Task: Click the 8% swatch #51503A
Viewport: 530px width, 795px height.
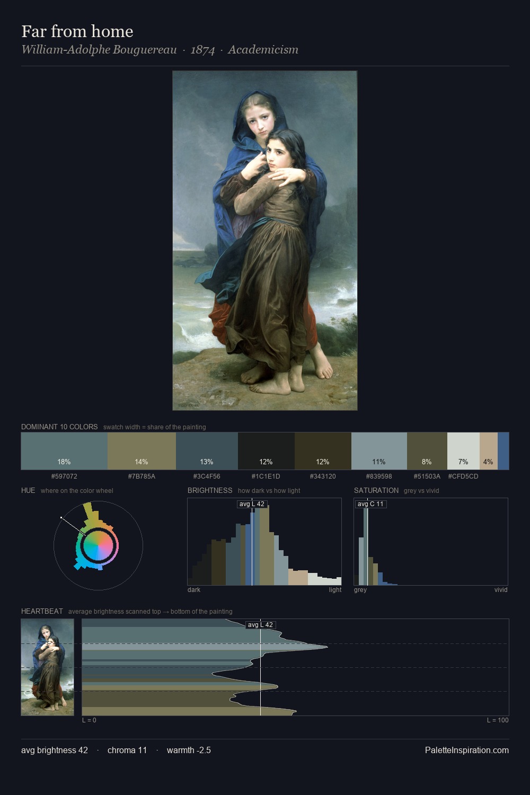Action: (427, 451)
